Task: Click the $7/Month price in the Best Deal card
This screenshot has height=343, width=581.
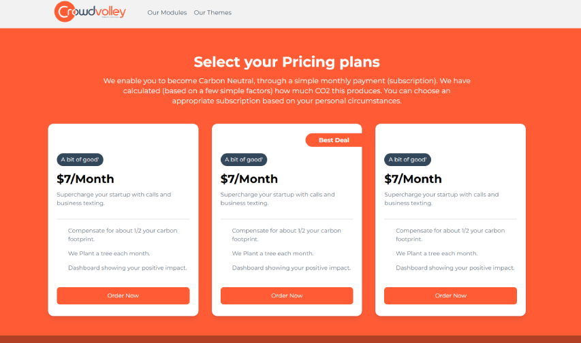Action: [x=249, y=179]
